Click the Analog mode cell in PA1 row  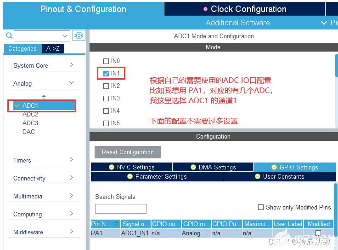tap(196, 233)
